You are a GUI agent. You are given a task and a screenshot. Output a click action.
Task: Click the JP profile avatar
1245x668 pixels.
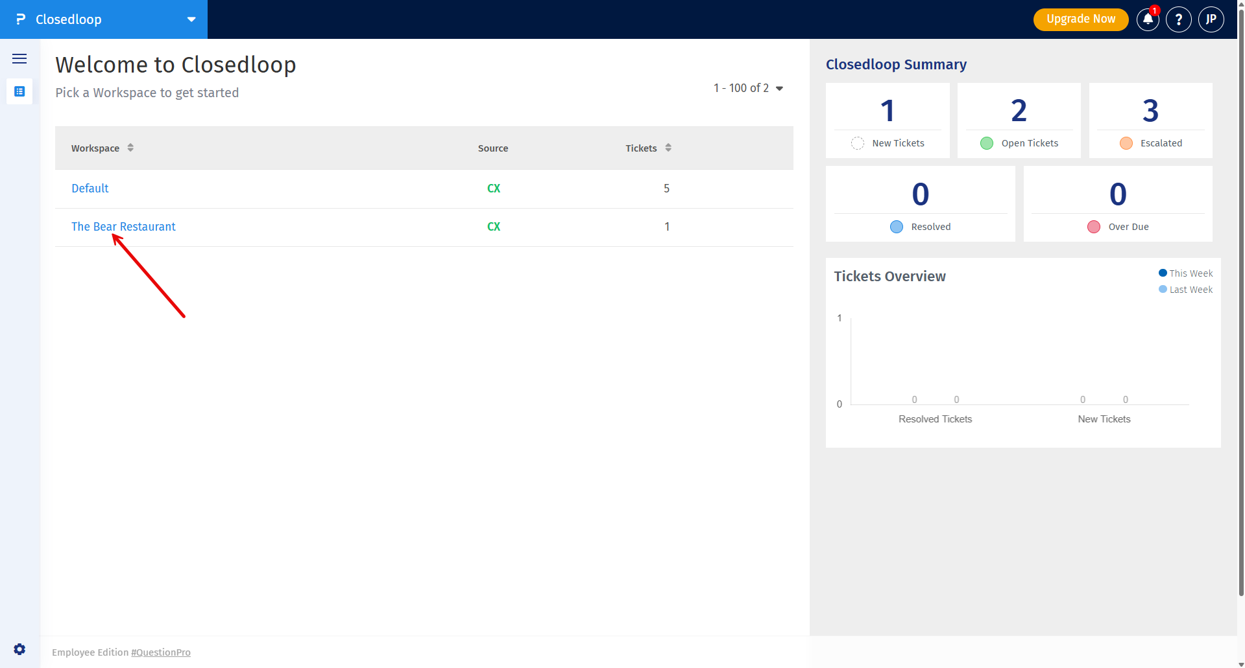[1211, 19]
